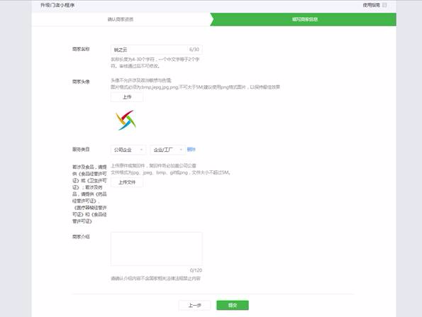Open the 公司企业 category dropdown
The height and width of the screenshot is (317, 422).
click(x=128, y=150)
